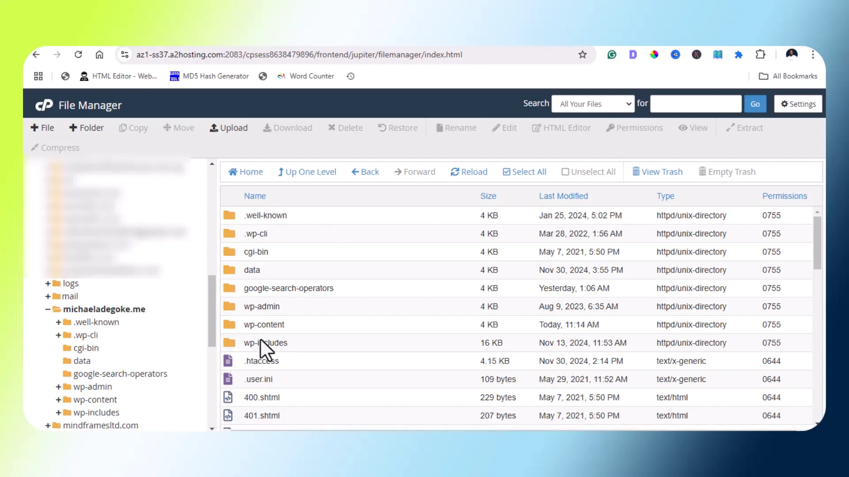The height and width of the screenshot is (477, 849).
Task: Click Rename in the toolbar
Action: tap(456, 128)
